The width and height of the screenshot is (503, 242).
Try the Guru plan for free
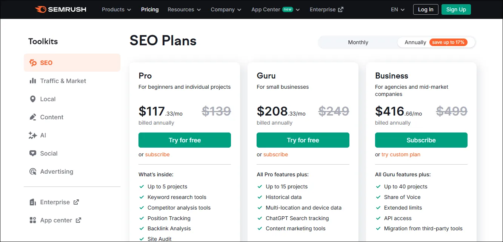pyautogui.click(x=303, y=140)
